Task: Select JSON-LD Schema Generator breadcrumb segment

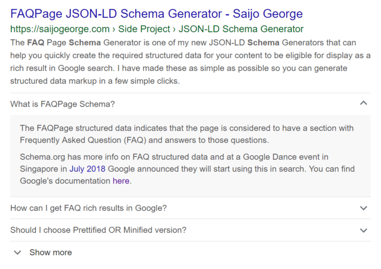Action: pos(241,29)
